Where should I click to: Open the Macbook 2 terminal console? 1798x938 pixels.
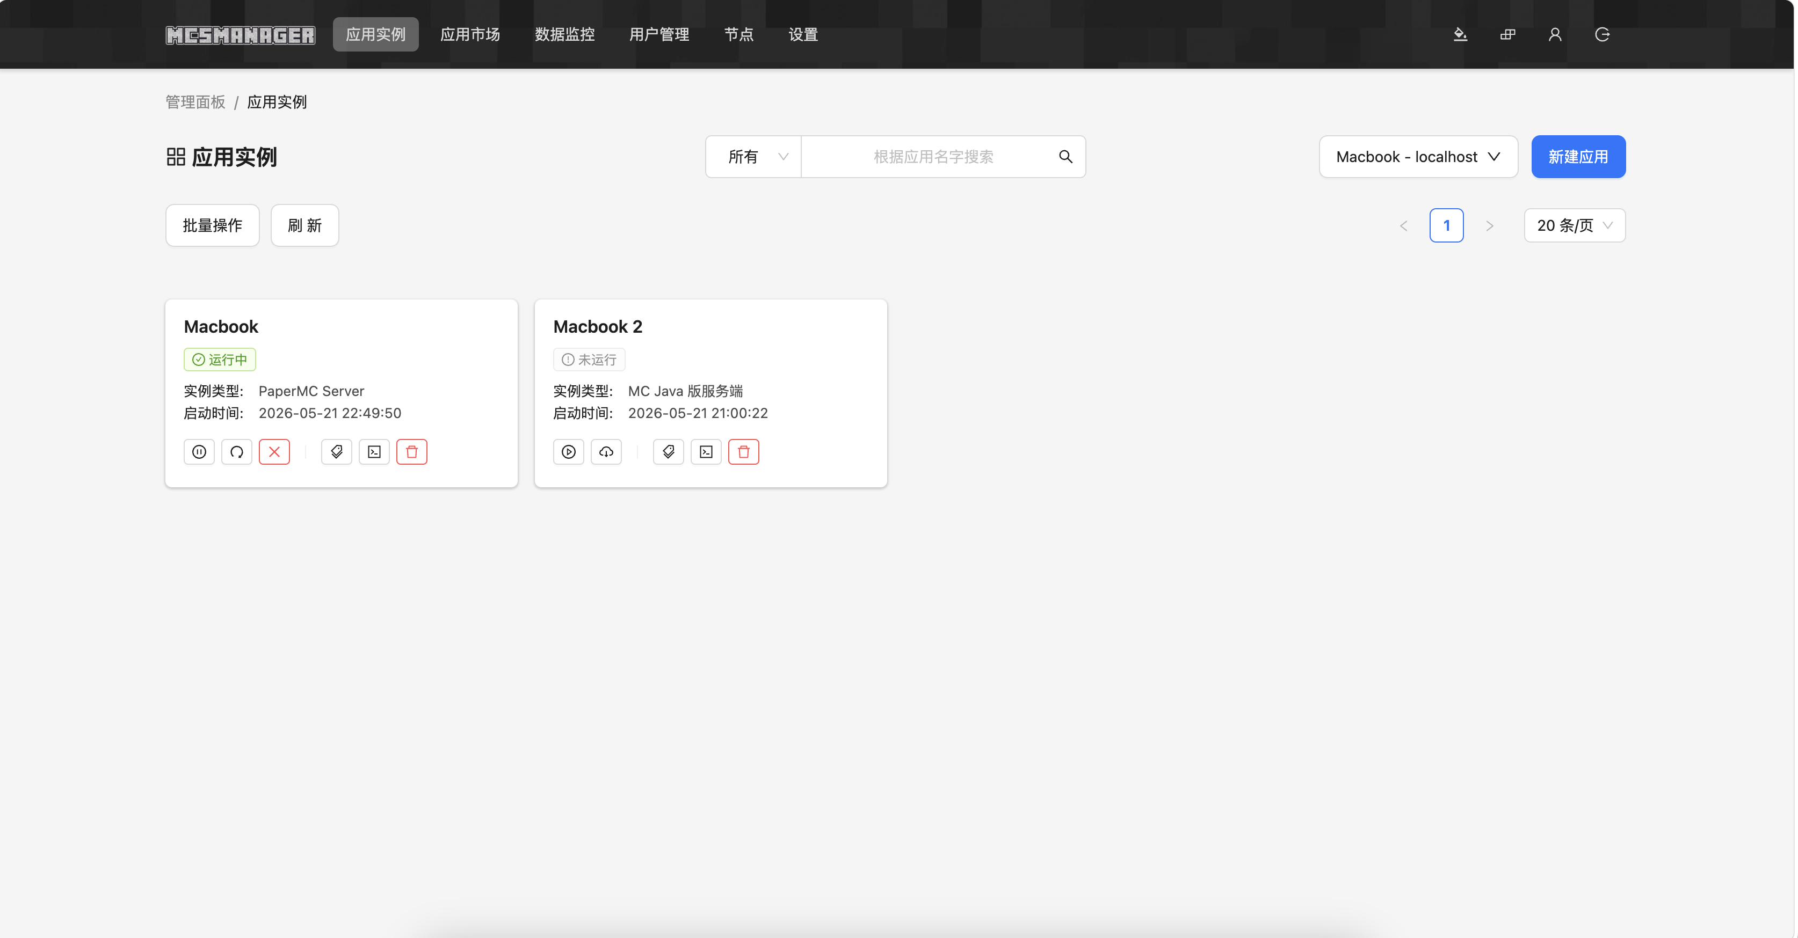click(706, 452)
